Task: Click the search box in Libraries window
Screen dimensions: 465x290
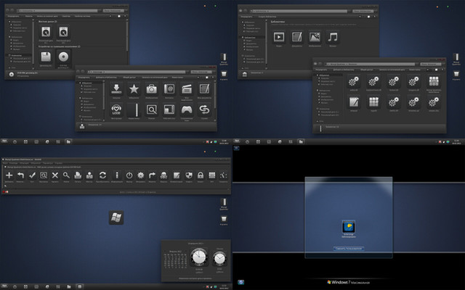Action: (x=363, y=11)
